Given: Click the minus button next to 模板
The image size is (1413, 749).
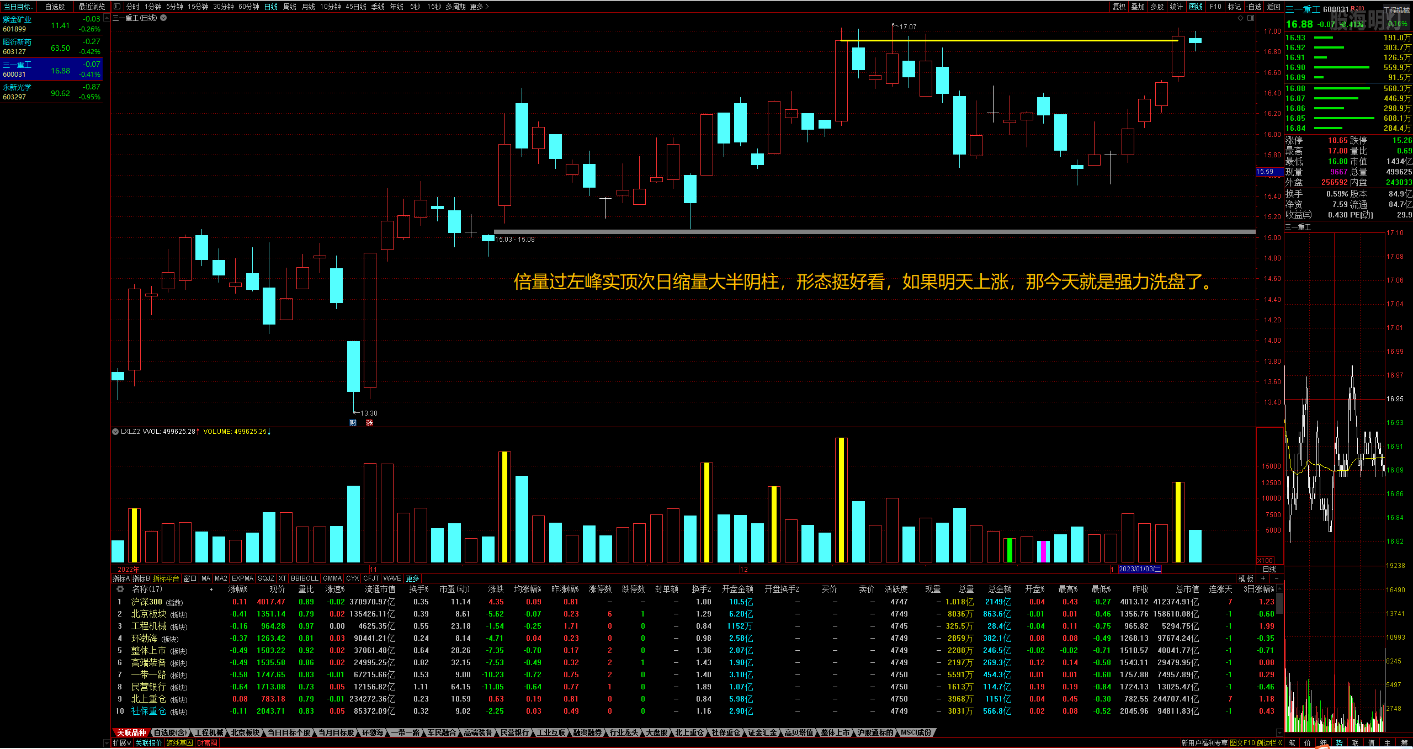Looking at the screenshot, I should (1276, 578).
